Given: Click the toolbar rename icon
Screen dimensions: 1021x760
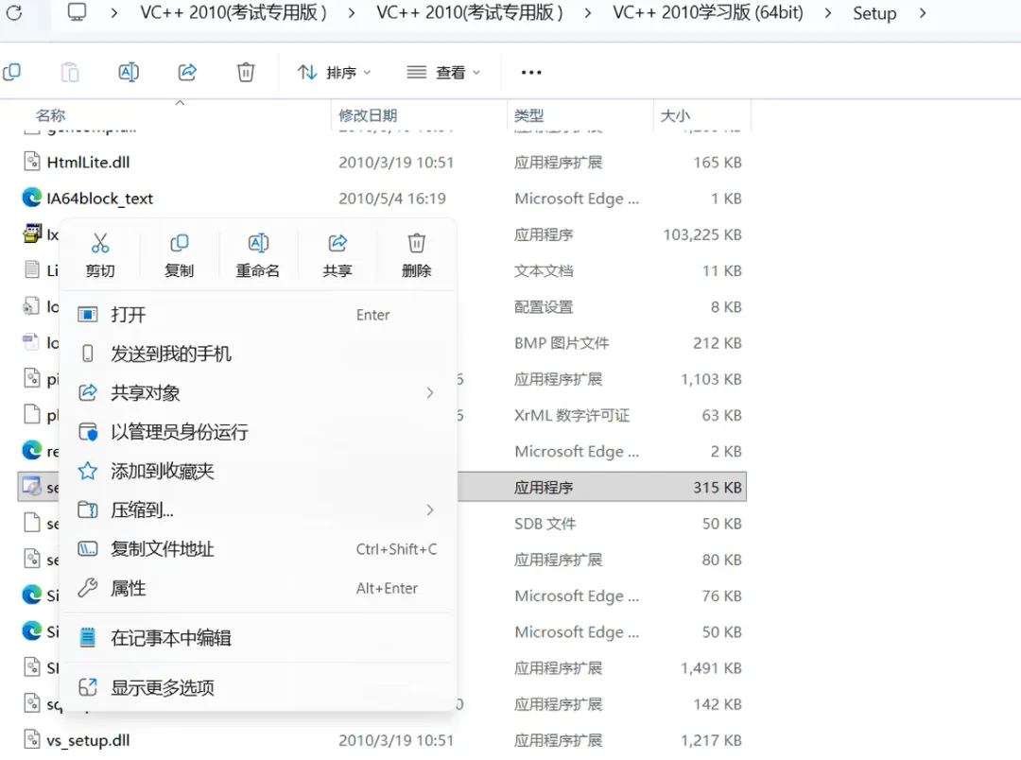Looking at the screenshot, I should pos(129,72).
